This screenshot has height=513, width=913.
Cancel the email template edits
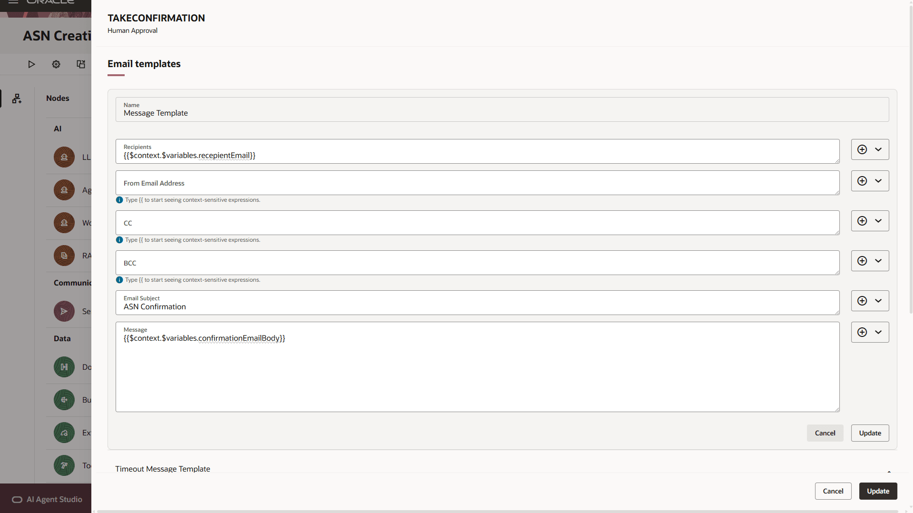click(x=825, y=433)
